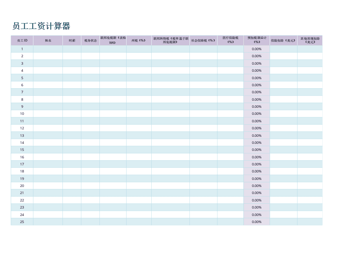
Task: Click the 社会保障税 cell for employee 17
Action: (x=204, y=164)
